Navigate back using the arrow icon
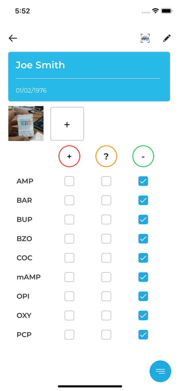180x391 pixels. (12, 38)
